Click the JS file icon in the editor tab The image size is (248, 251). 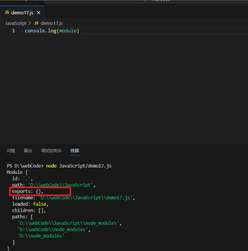pos(7,13)
